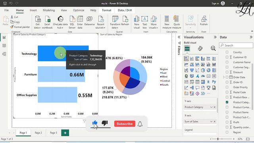Check the Order ID field checkbox
This screenshot has height=143, width=254.
[227, 82]
